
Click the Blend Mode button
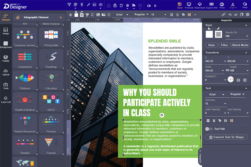pos(240,45)
